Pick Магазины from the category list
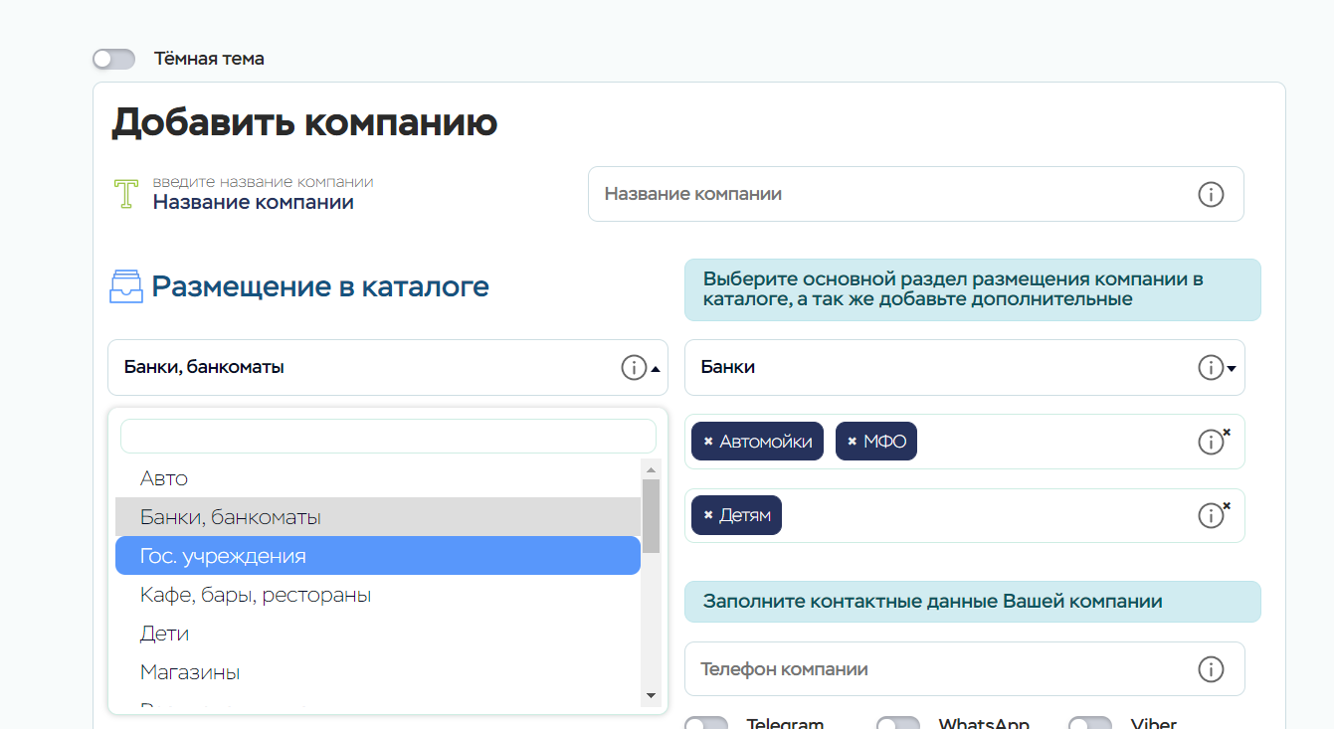The width and height of the screenshot is (1334, 729). 377,672
